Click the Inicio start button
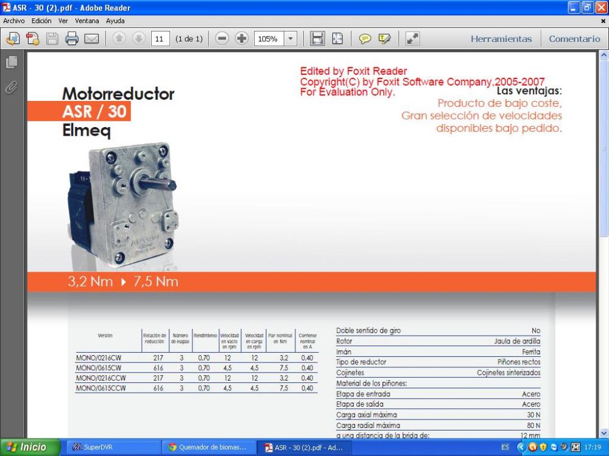This screenshot has width=609, height=456. coord(30,447)
